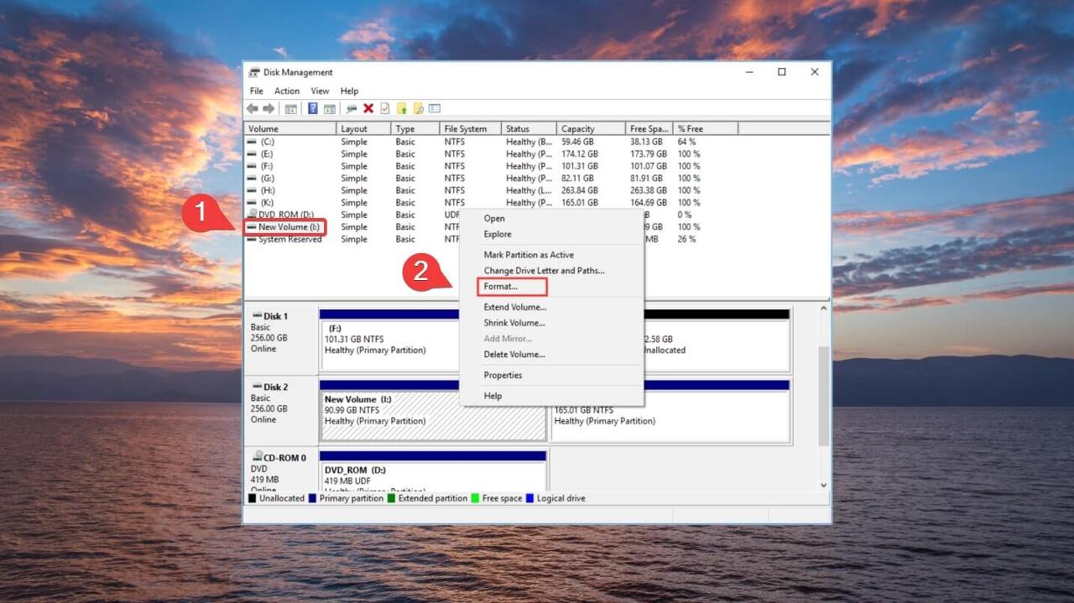Open the Action menu
The image size is (1074, 603).
click(x=287, y=91)
